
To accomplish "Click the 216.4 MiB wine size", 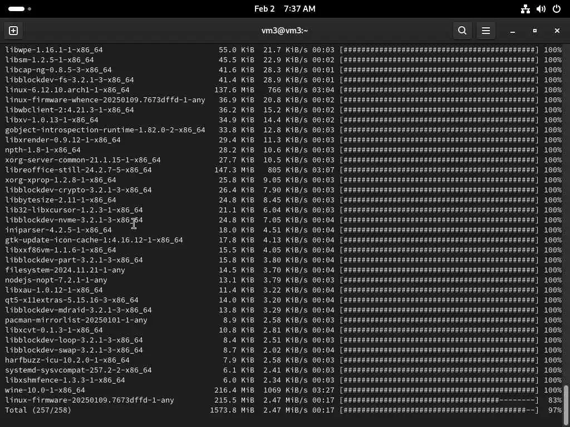I will click(234, 390).
